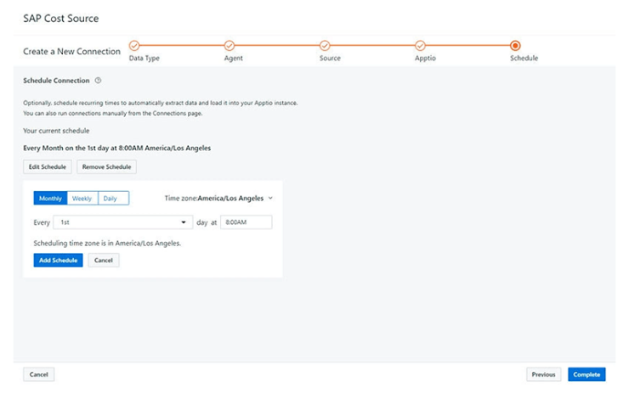Click the current Schedule step indicator
This screenshot has width=629, height=393.
[515, 46]
